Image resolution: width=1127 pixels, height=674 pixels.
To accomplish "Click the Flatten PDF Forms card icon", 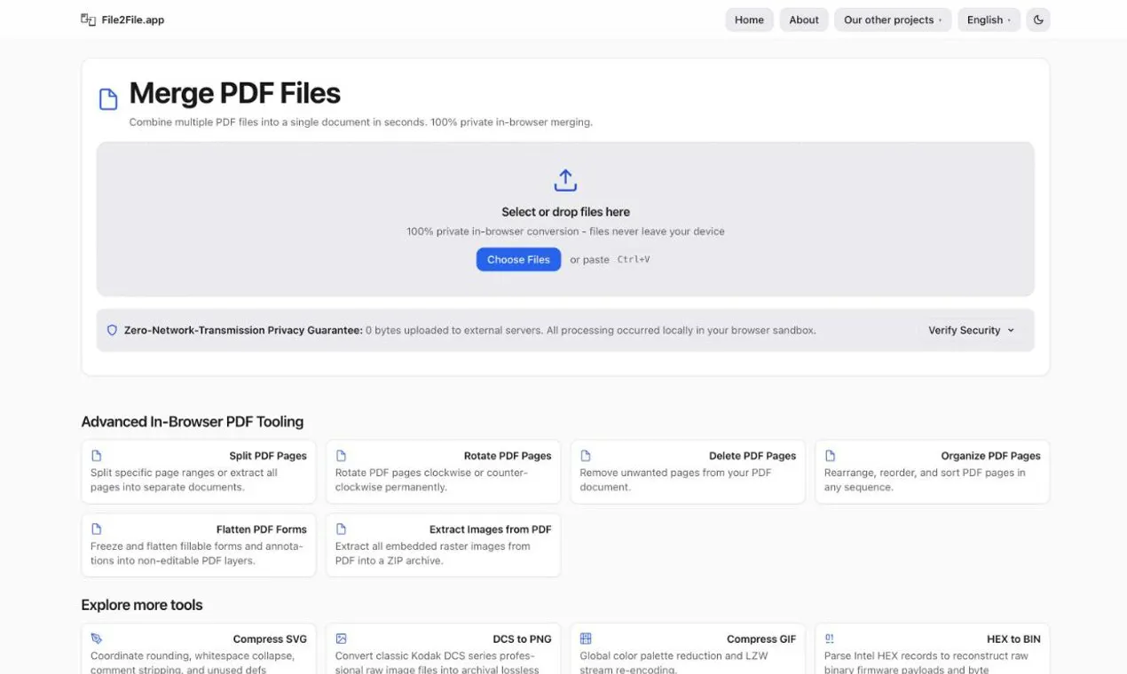I will click(97, 529).
